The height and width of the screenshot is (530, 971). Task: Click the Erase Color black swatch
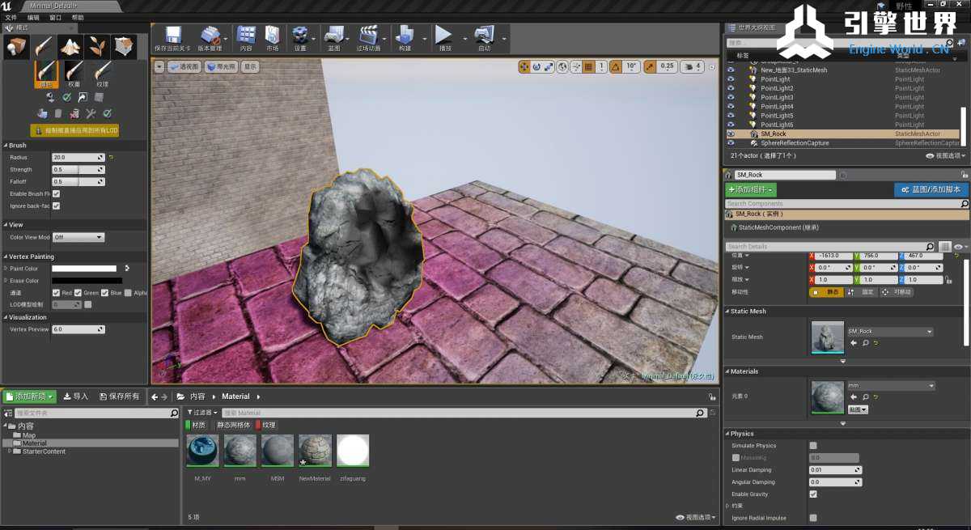[87, 281]
